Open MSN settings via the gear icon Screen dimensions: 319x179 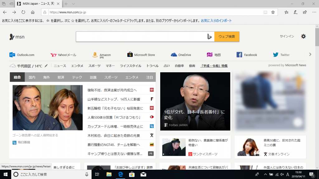304,36
